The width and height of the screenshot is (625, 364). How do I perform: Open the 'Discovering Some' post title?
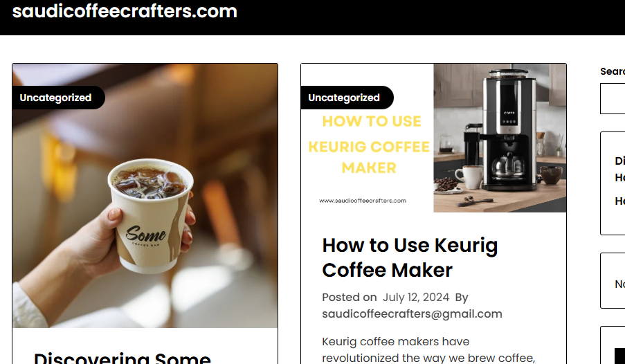point(123,358)
